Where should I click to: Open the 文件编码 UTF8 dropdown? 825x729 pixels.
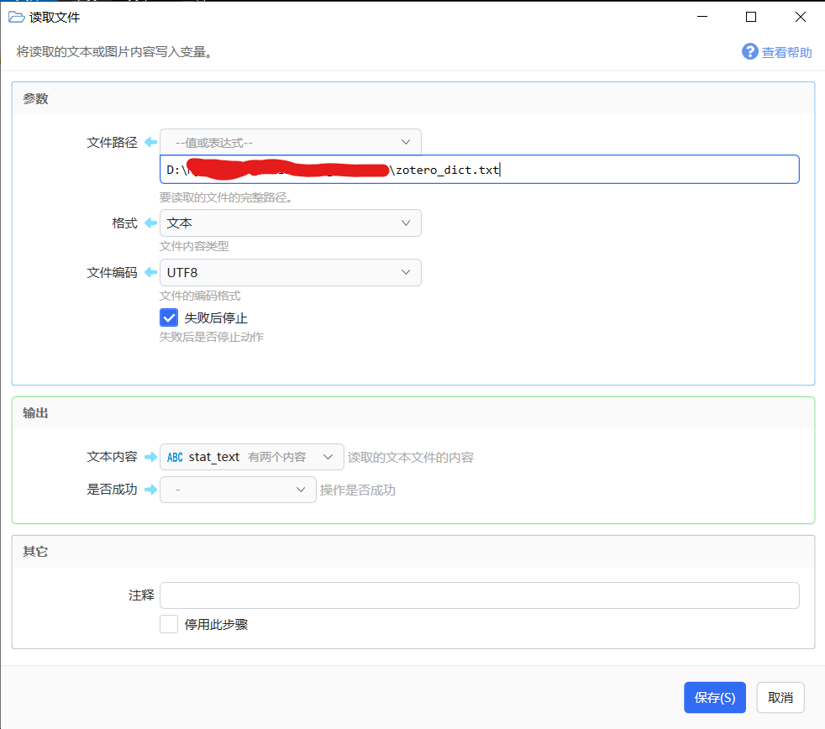pyautogui.click(x=290, y=272)
